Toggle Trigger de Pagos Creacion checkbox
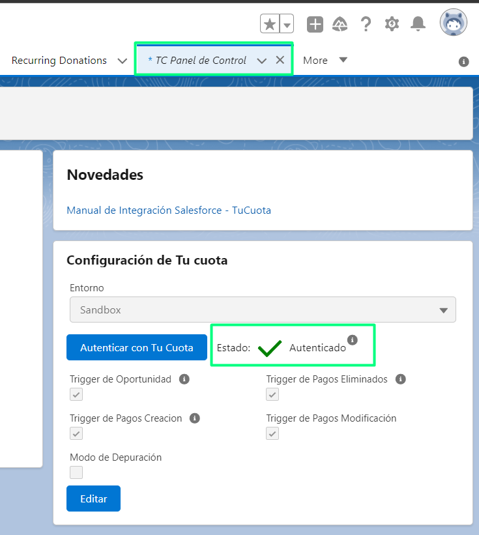479x535 pixels. (76, 433)
